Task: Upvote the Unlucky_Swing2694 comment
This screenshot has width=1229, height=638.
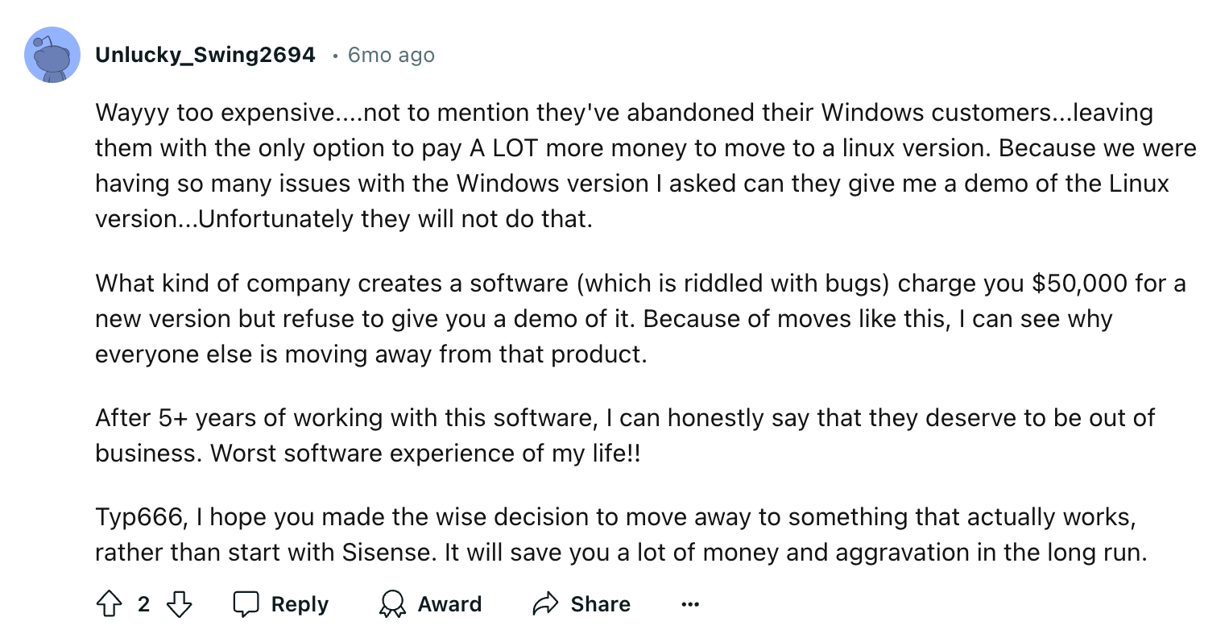Action: pos(109,603)
